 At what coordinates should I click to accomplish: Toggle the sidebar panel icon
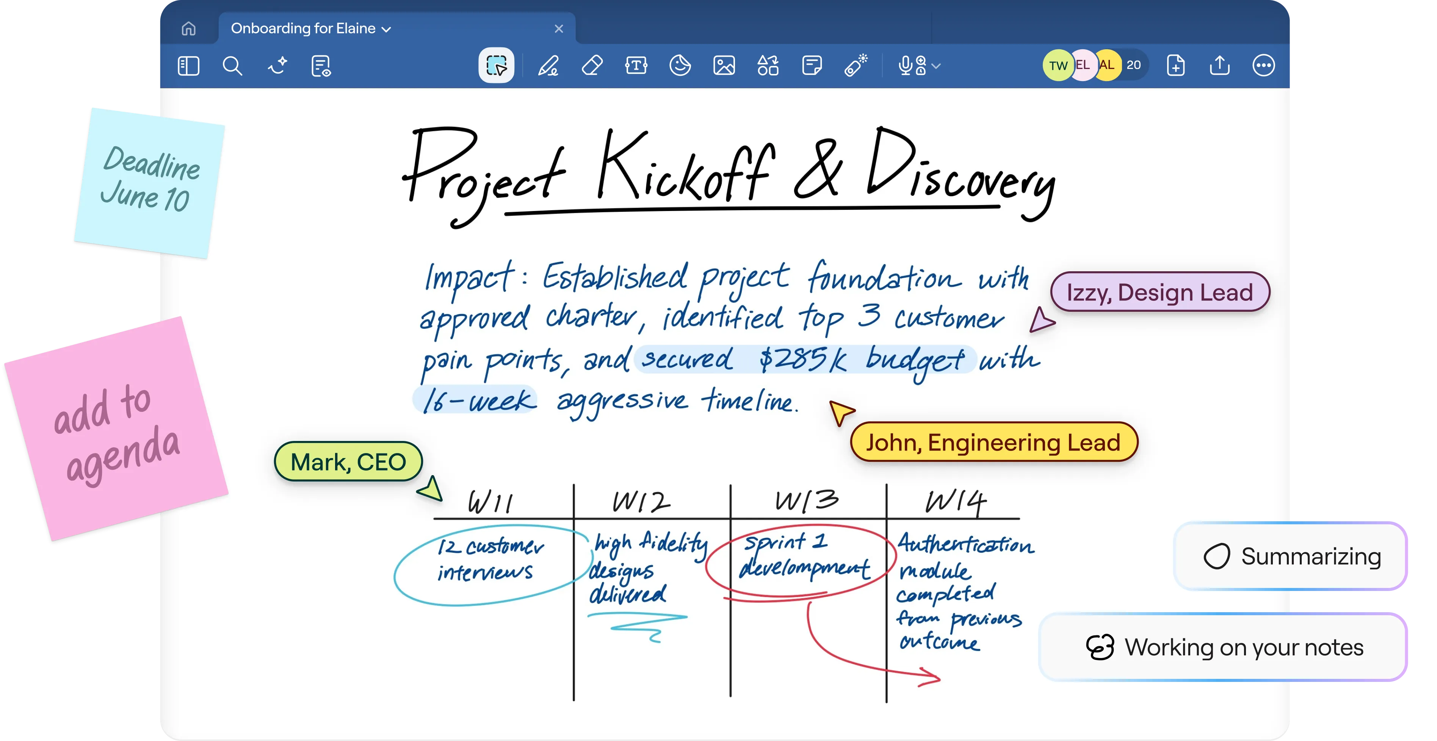pos(188,66)
